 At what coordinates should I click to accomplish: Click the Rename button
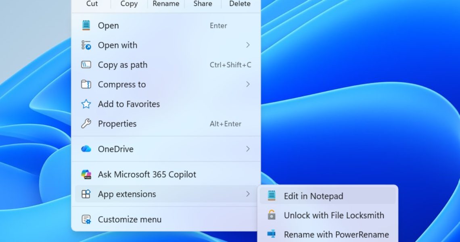pos(166,4)
